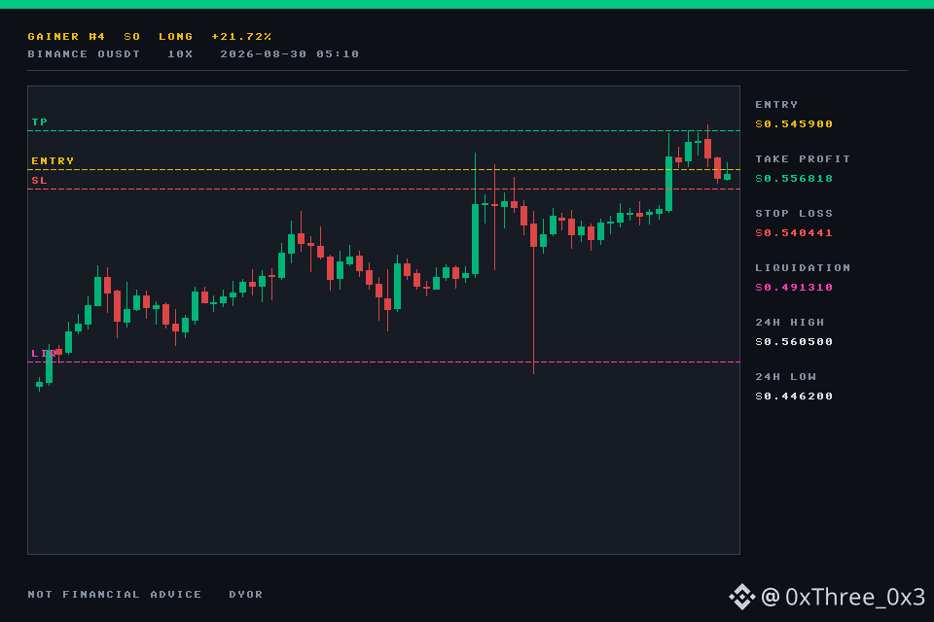Image resolution: width=934 pixels, height=622 pixels.
Task: Click the STOP LOSS heading
Action: click(x=794, y=214)
